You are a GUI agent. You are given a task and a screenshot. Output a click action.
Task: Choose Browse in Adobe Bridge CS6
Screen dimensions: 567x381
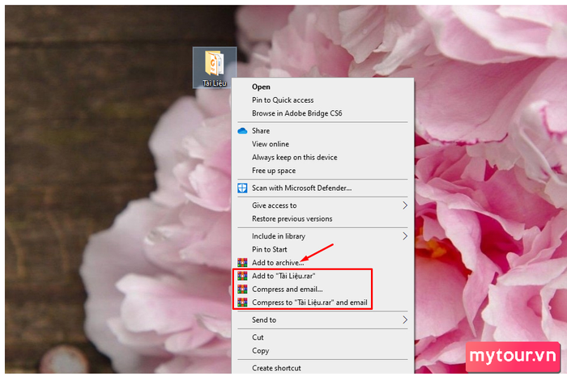pos(322,113)
